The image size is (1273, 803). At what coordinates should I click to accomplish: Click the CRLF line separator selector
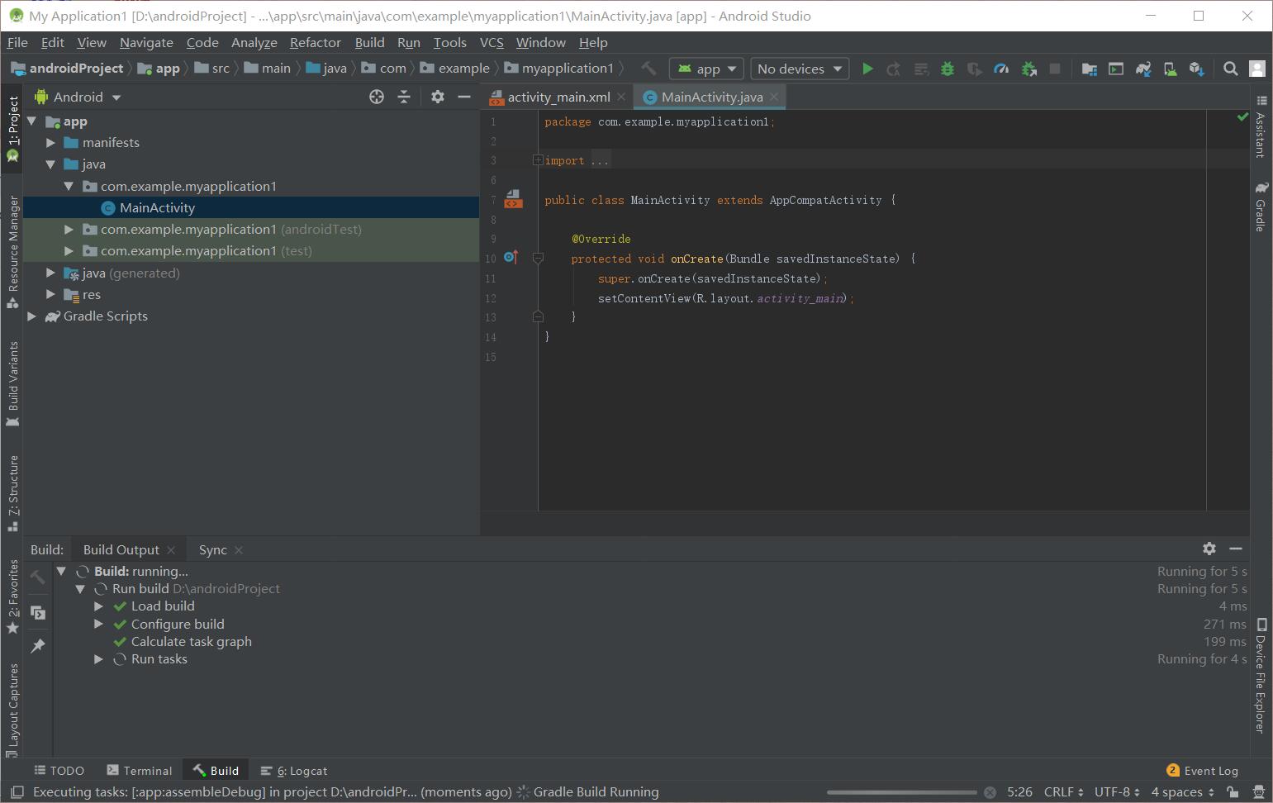coord(1064,792)
